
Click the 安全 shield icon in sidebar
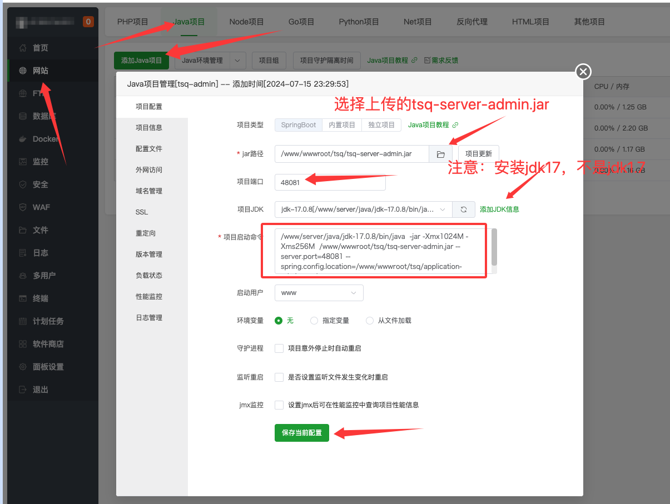coord(23,184)
